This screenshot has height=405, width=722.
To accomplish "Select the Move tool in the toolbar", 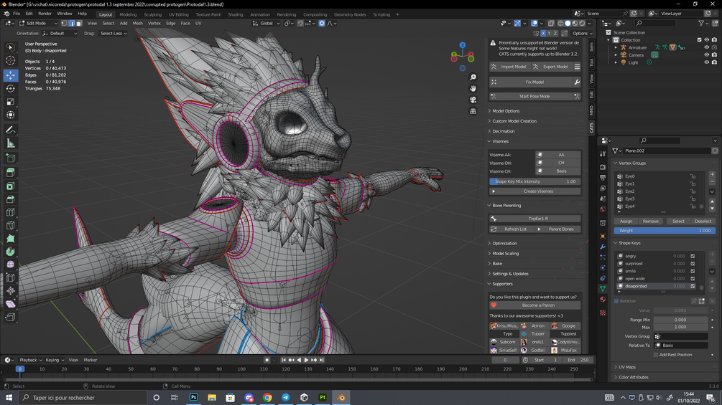I will (11, 75).
